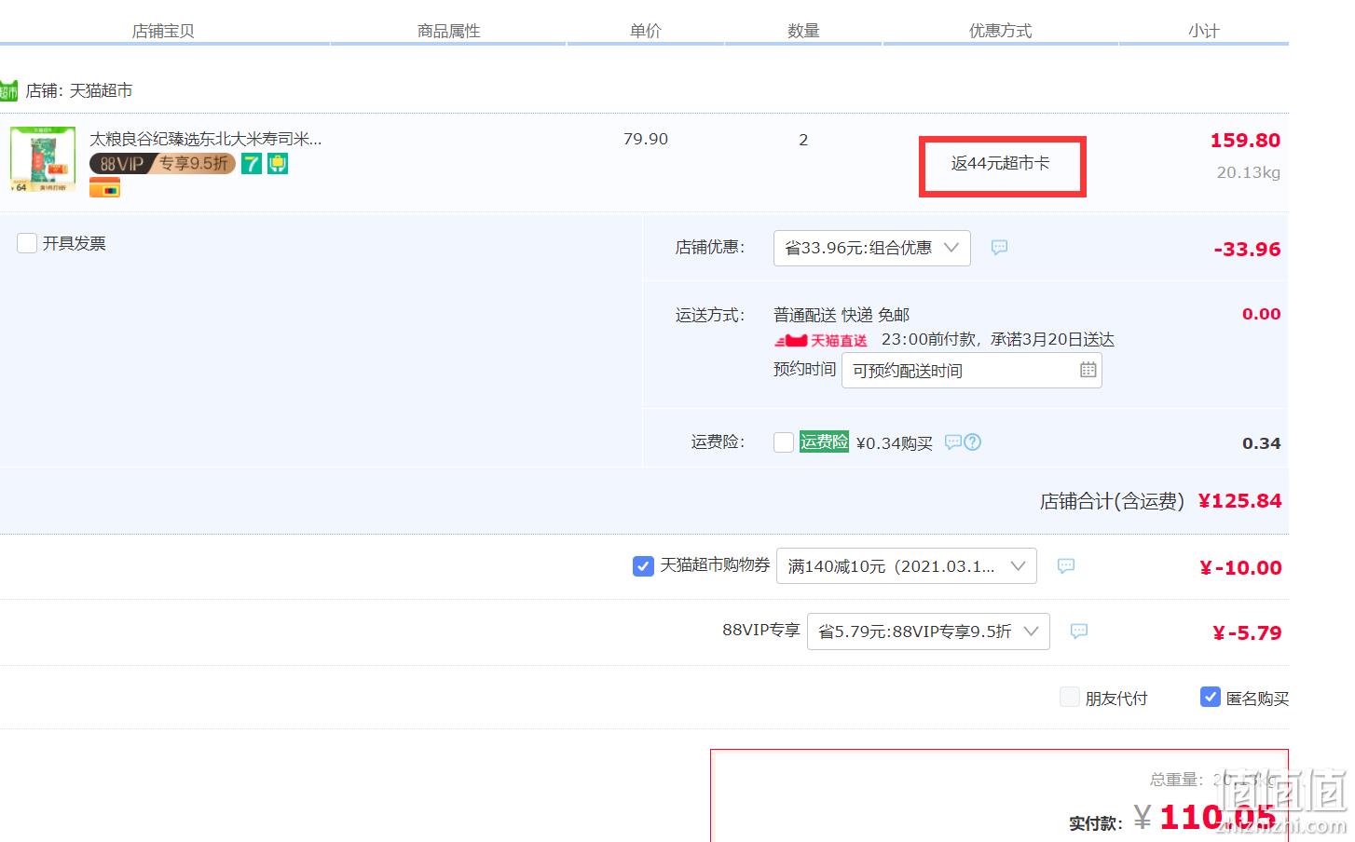Expand the 省33.96元:组合优惠 dropdown
This screenshot has height=842, width=1355.
pos(872,248)
